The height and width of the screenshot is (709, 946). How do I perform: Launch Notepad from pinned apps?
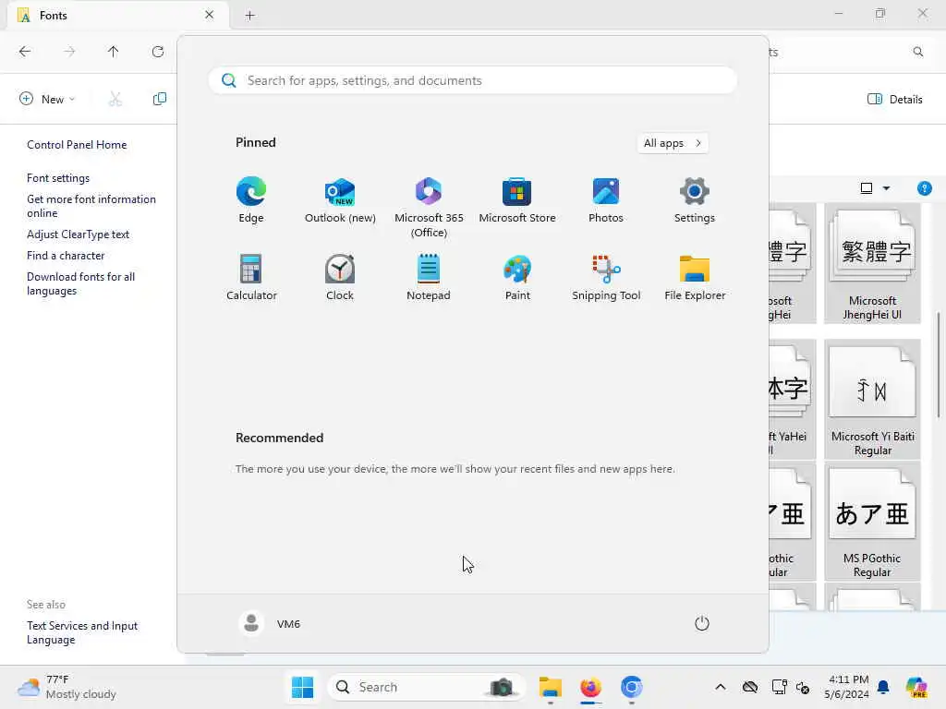429,278
